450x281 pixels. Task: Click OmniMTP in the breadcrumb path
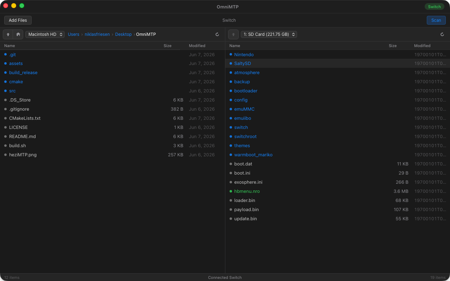click(146, 34)
